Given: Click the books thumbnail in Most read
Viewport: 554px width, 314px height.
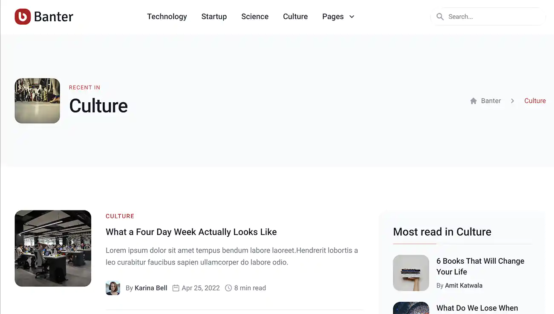Looking at the screenshot, I should click(411, 273).
